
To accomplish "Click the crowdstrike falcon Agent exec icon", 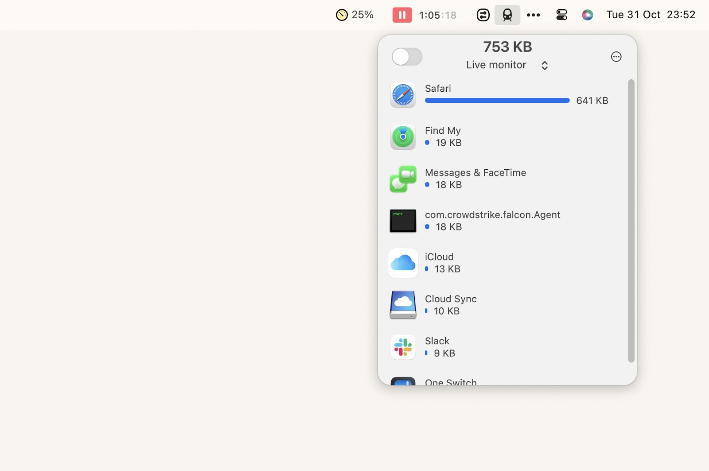I will (403, 221).
